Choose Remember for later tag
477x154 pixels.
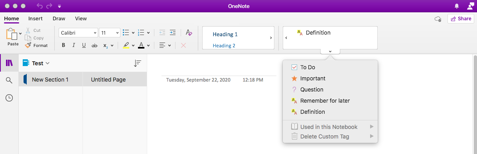330,101
